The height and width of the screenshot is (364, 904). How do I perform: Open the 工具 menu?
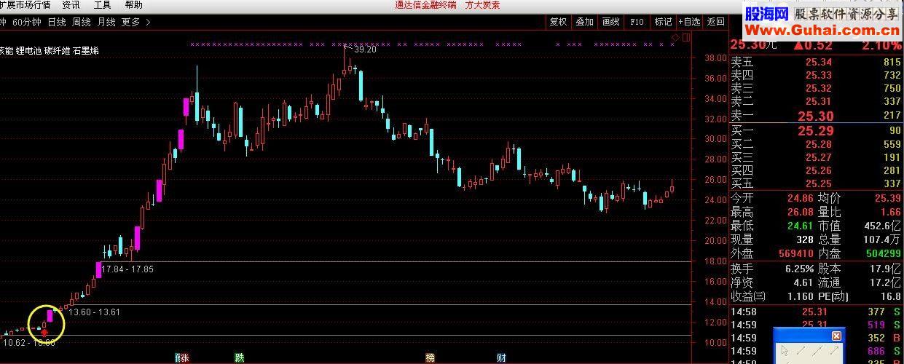pos(102,5)
